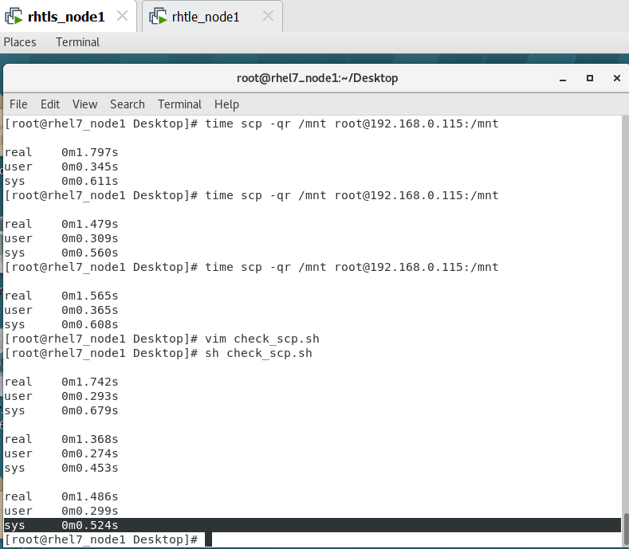Click the user 0m0.299s value
Image resolution: width=629 pixels, height=549 pixels.
(x=90, y=512)
